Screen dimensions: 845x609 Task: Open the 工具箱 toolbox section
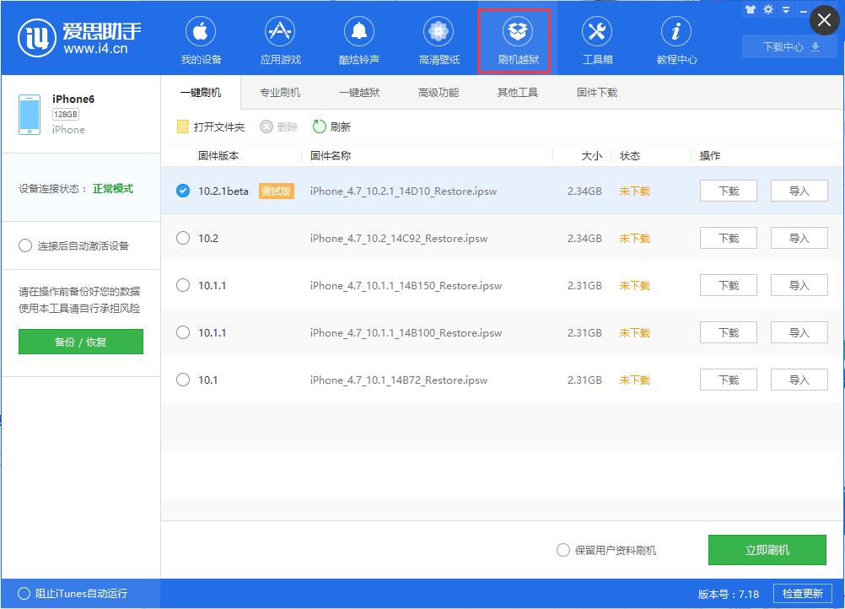596,40
